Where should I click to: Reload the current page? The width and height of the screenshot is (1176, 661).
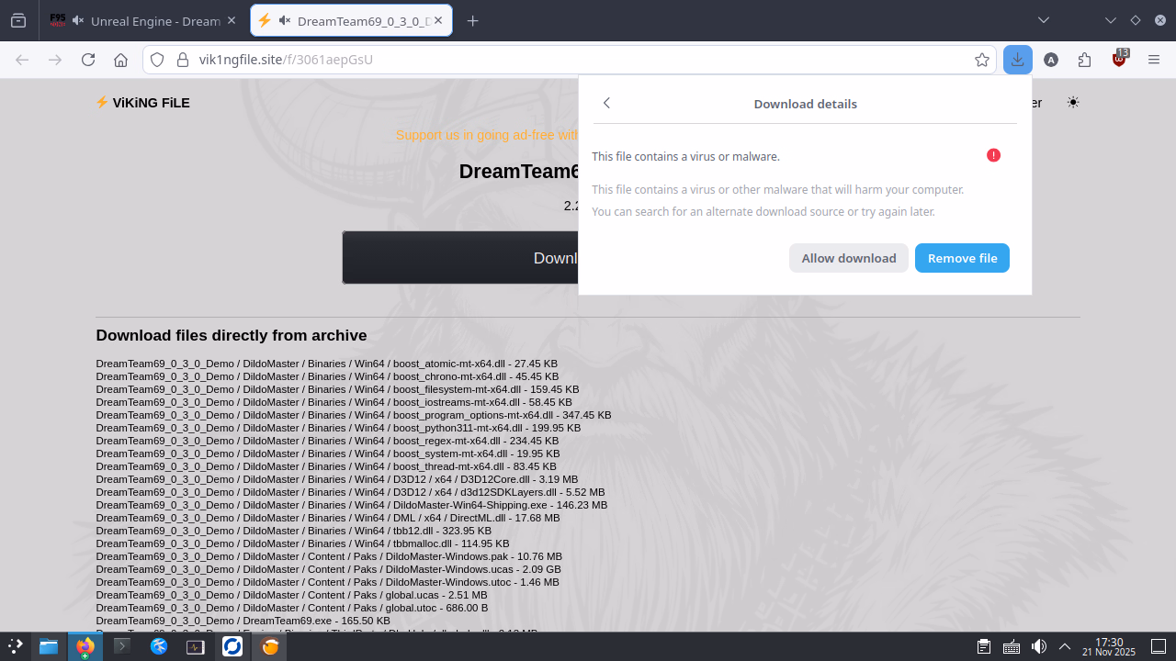pos(88,60)
